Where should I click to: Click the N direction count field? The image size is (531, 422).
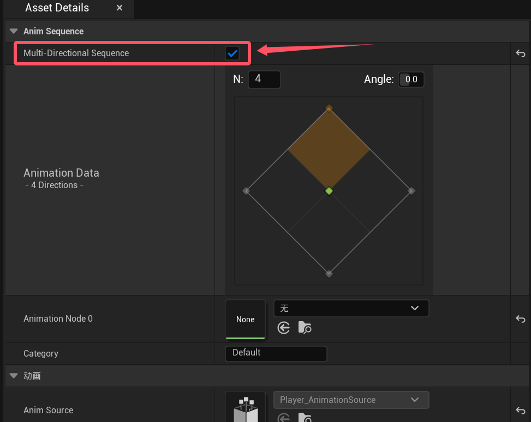point(264,79)
